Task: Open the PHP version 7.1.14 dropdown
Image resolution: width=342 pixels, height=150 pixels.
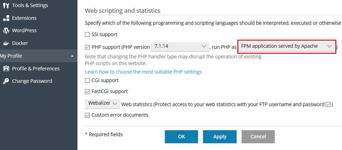Action: tap(180, 46)
